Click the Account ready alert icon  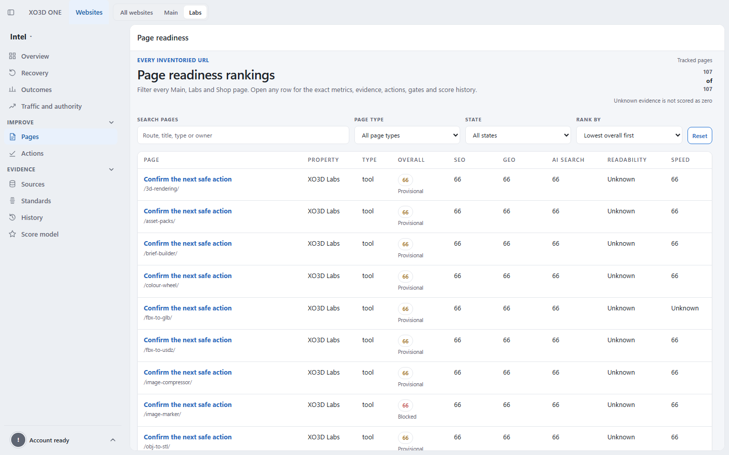point(18,440)
